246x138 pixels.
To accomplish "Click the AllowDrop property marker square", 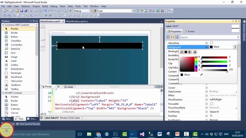I will (x=206, y=43).
